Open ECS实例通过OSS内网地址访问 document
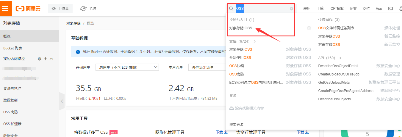The height and width of the screenshot is (137, 402). coord(256,82)
